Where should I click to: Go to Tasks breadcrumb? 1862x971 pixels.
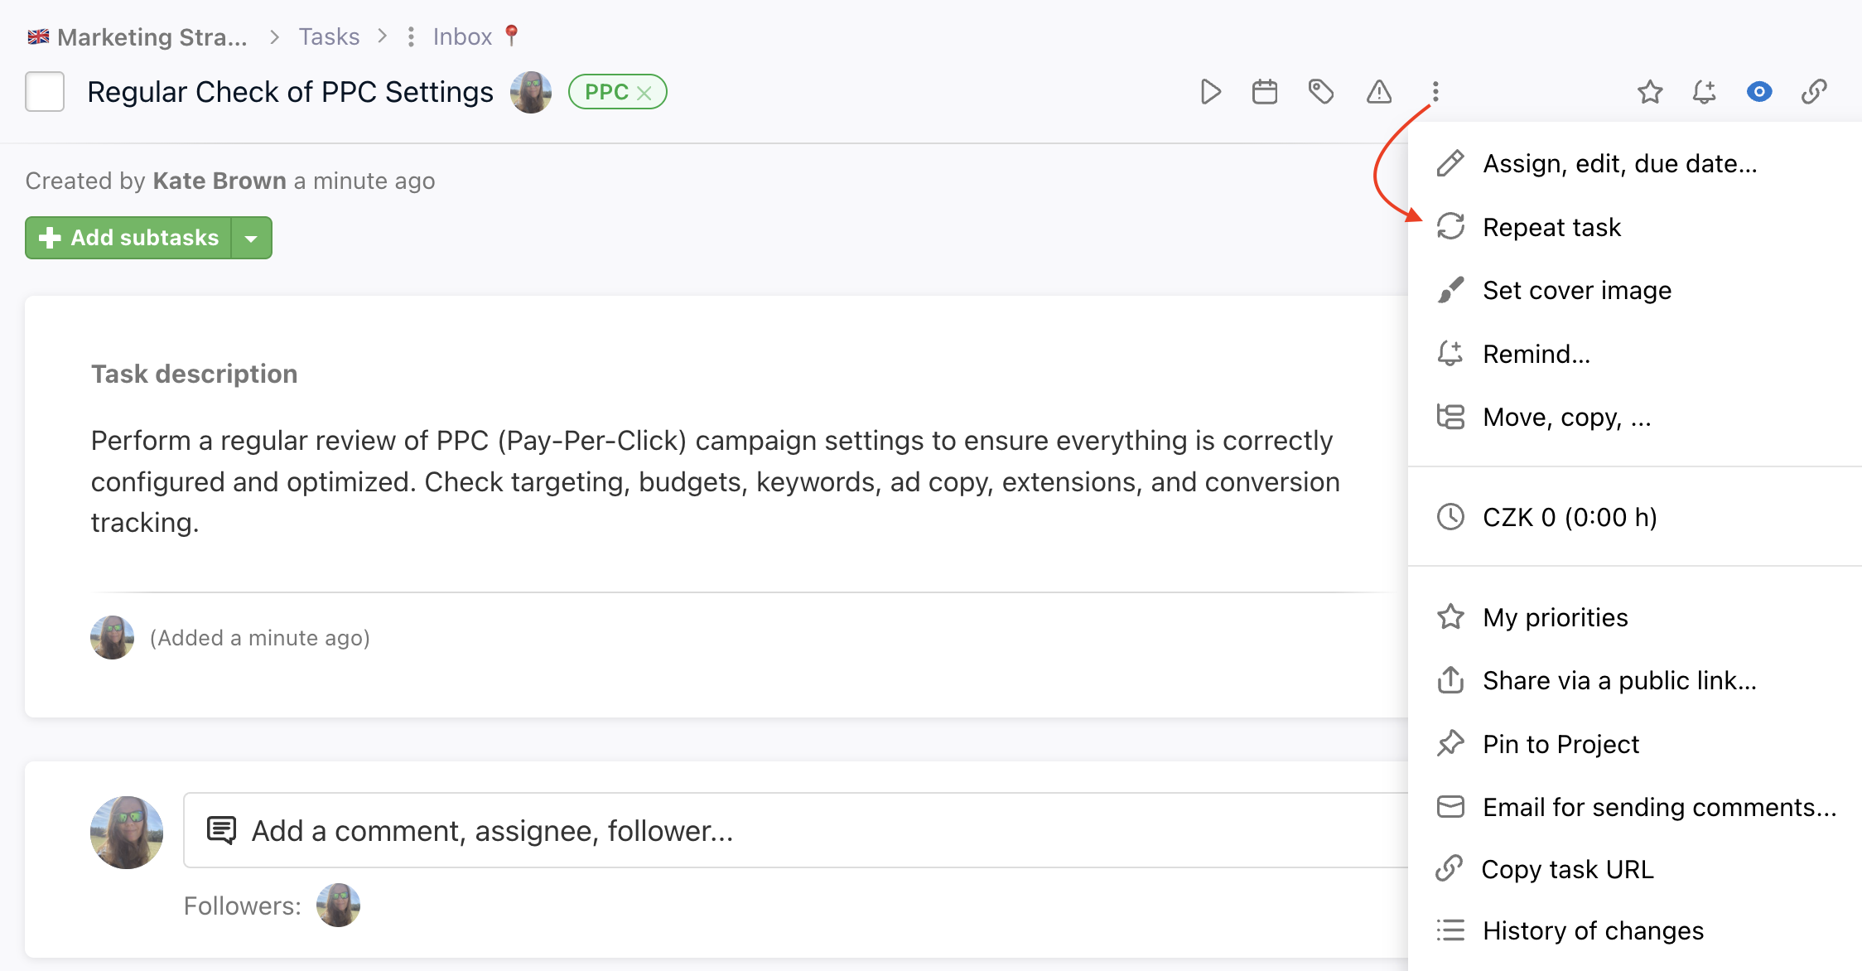pos(329,37)
